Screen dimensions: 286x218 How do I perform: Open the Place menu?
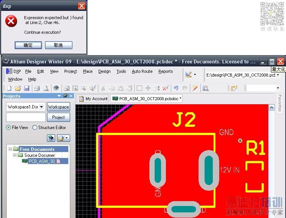(87, 71)
